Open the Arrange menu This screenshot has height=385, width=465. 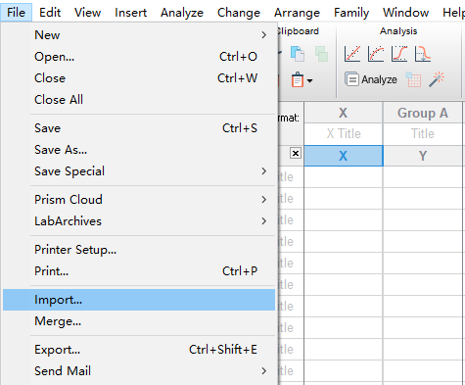pos(297,13)
